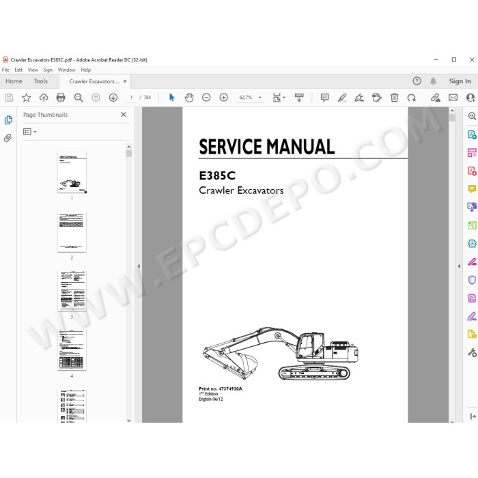Open notifications bell icon

(433, 81)
